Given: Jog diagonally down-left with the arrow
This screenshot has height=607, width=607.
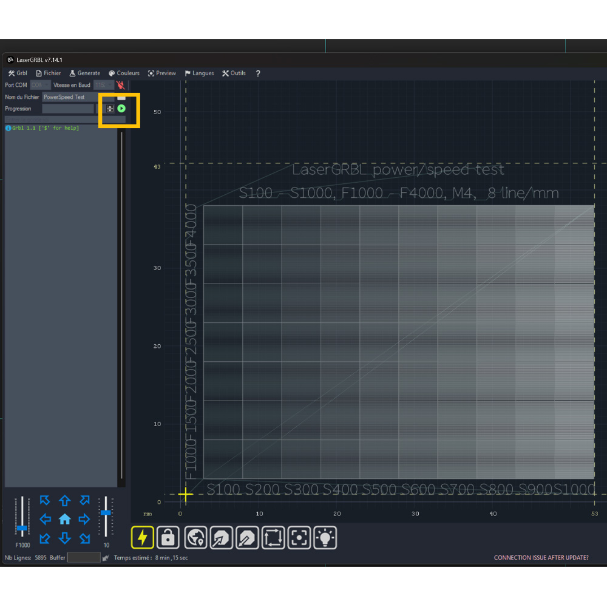Looking at the screenshot, I should tap(45, 538).
